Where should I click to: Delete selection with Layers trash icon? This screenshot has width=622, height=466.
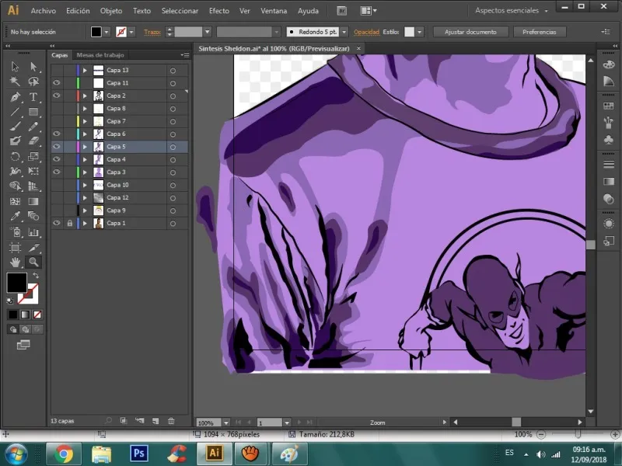[x=171, y=421]
